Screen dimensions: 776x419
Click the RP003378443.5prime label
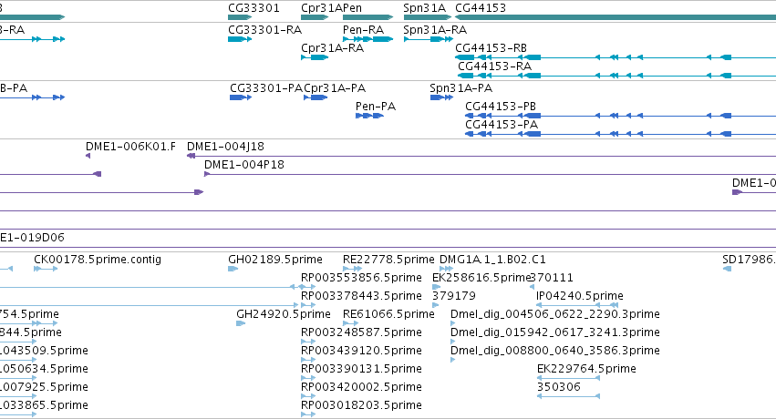[361, 296]
